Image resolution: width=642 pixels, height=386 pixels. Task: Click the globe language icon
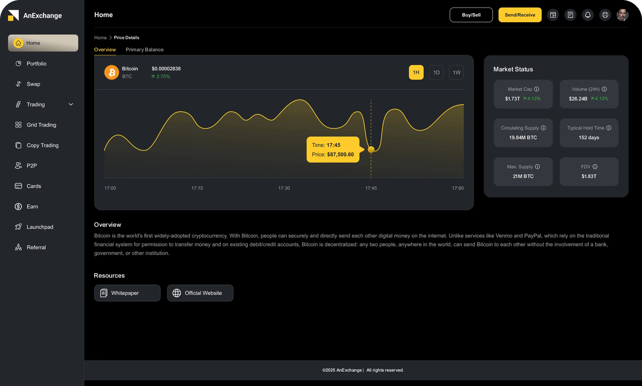(x=605, y=15)
